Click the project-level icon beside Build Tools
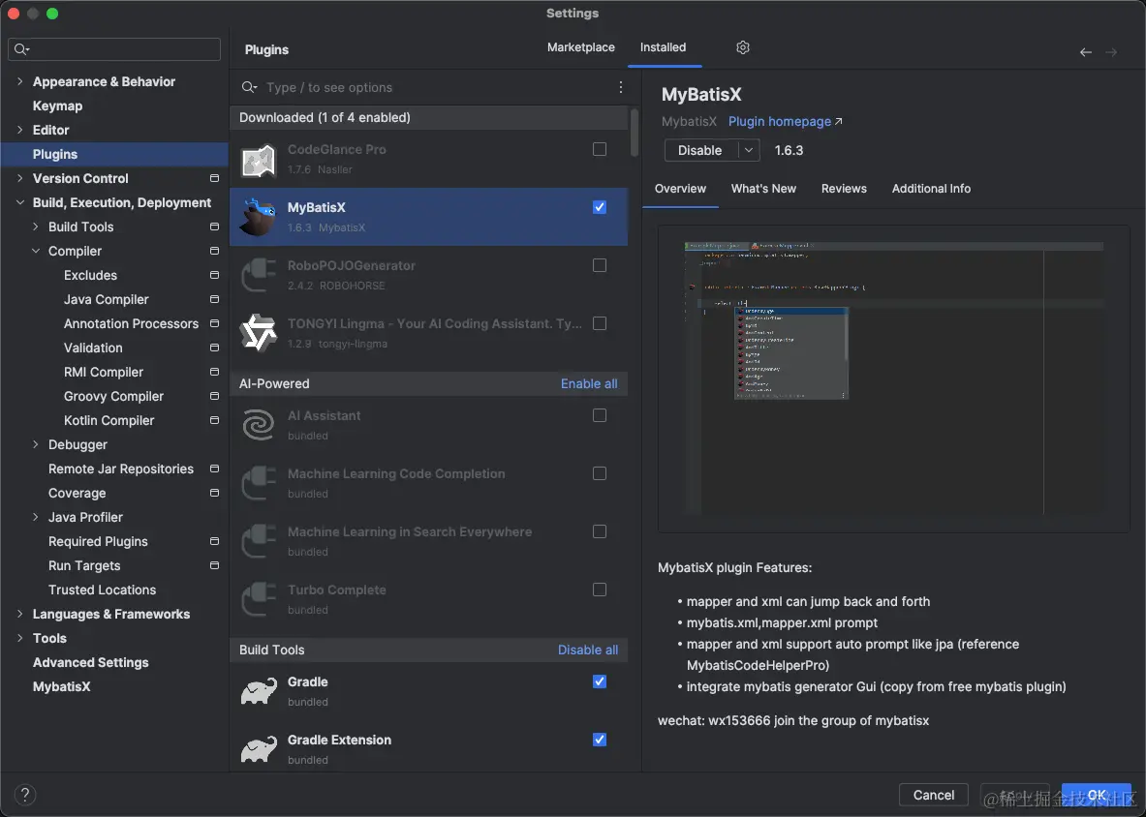Image resolution: width=1146 pixels, height=817 pixels. [x=214, y=227]
